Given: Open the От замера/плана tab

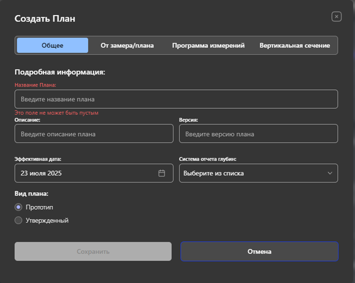Looking at the screenshot, I should [x=127, y=45].
